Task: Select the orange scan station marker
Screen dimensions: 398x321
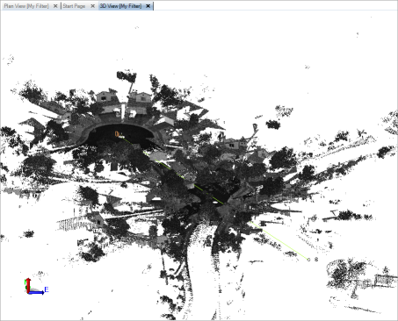Action: point(117,134)
